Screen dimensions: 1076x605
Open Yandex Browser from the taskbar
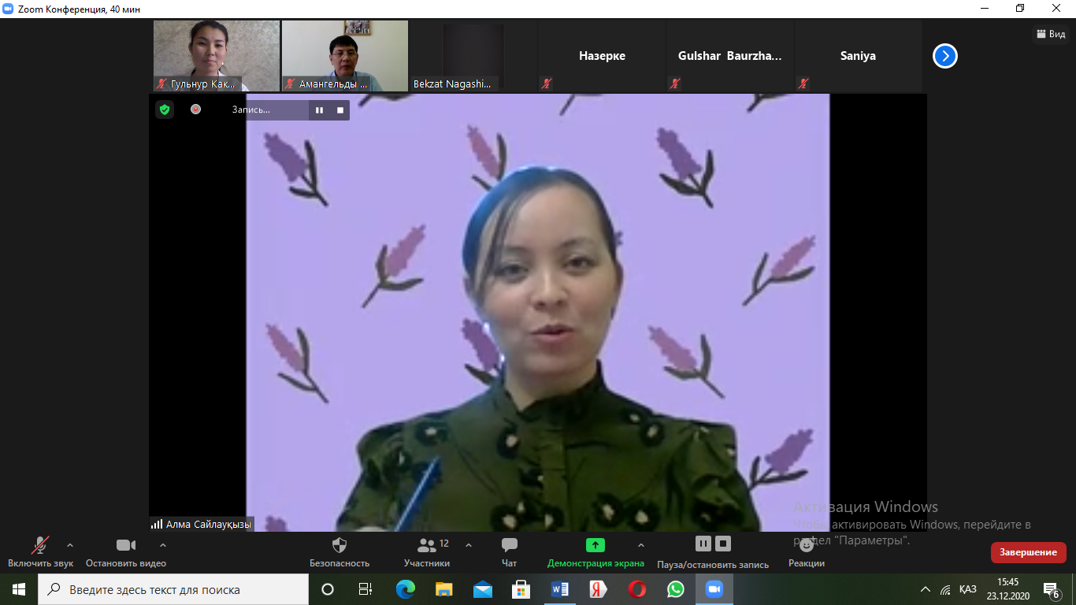coord(599,589)
